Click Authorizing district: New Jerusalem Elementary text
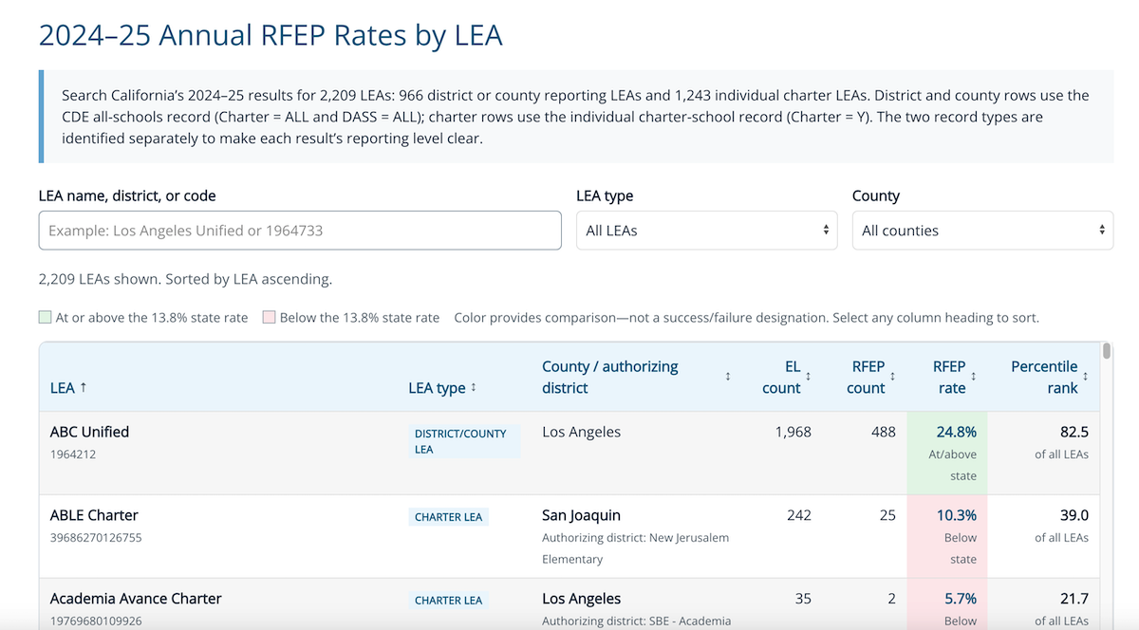Viewport: 1139px width, 630px height. pyautogui.click(x=635, y=548)
